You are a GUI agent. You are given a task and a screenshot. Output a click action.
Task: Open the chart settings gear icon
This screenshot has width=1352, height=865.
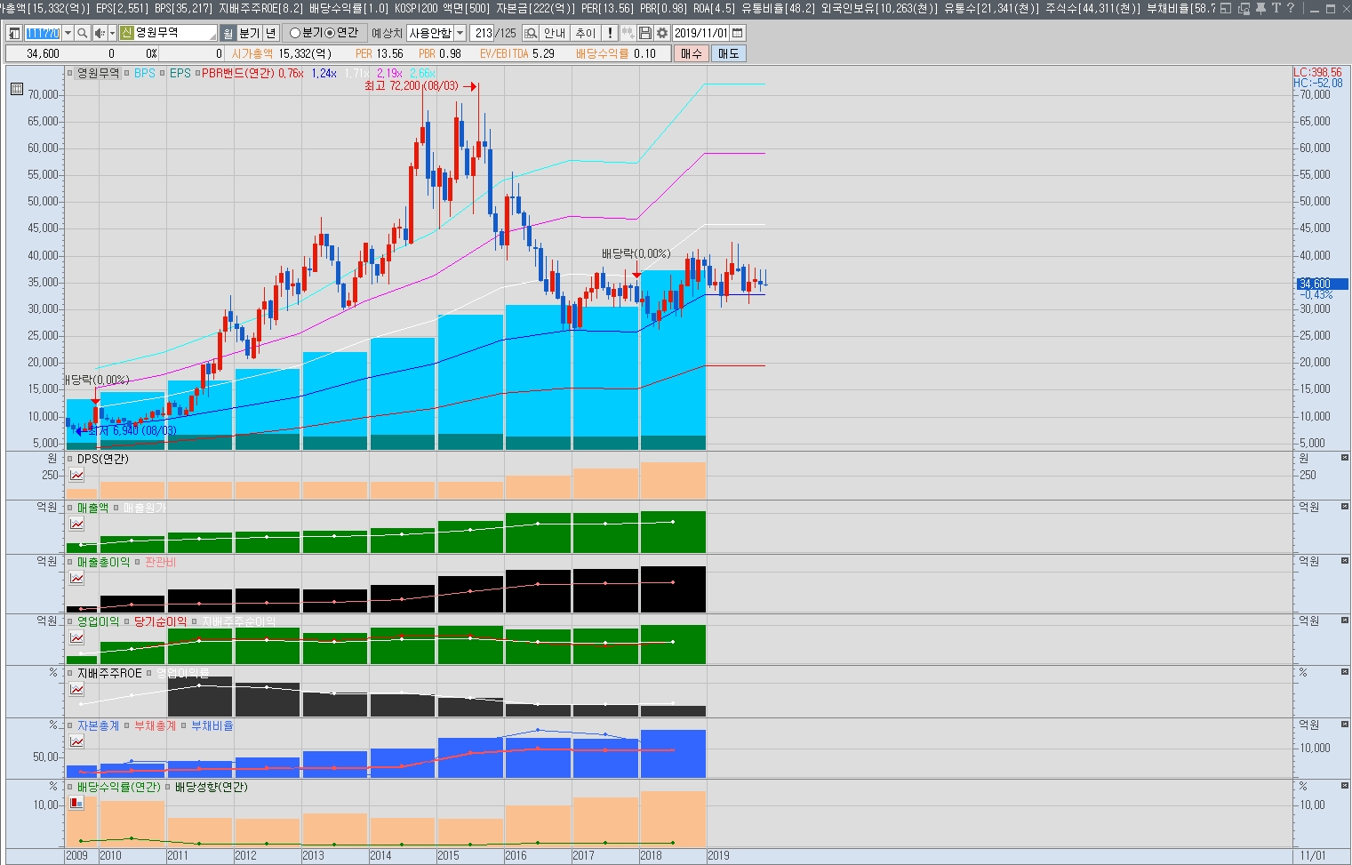pyautogui.click(x=662, y=33)
